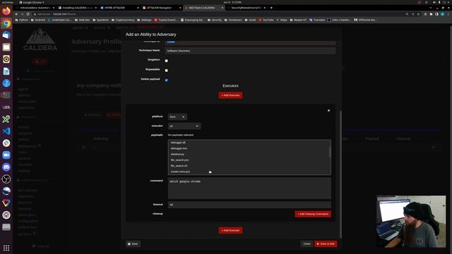Open the Containers bookmarks folder

point(233,20)
